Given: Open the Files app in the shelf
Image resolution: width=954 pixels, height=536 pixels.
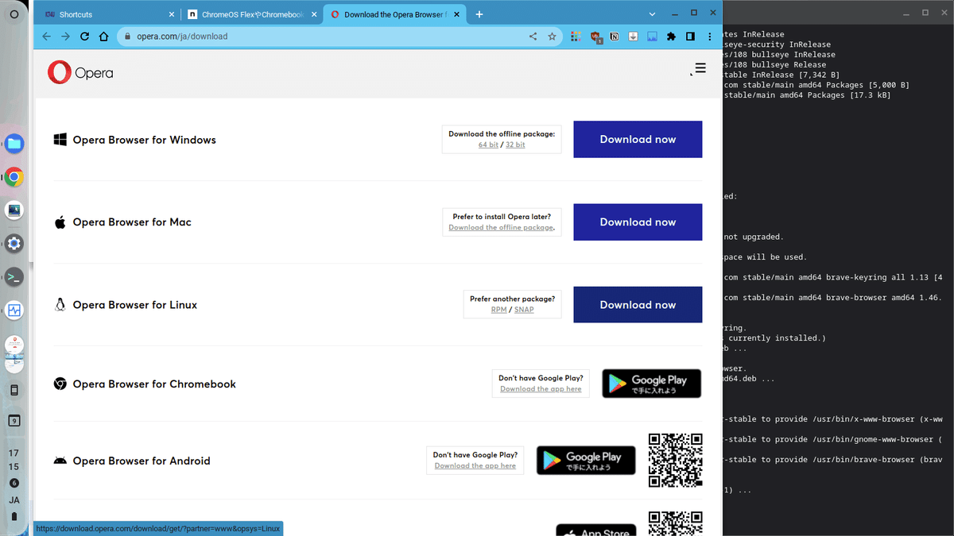Looking at the screenshot, I should 14,144.
